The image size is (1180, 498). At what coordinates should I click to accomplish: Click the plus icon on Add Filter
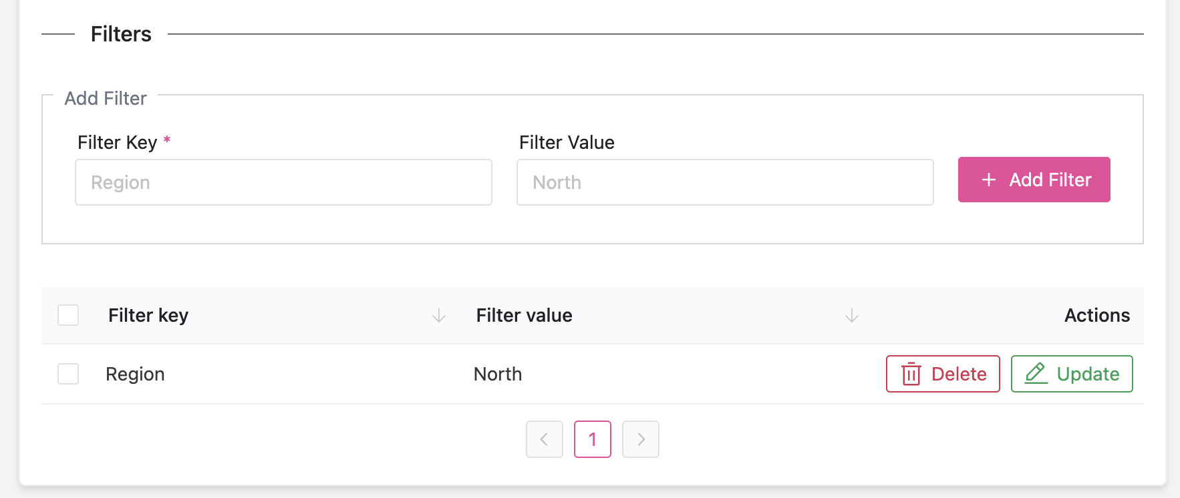(989, 180)
